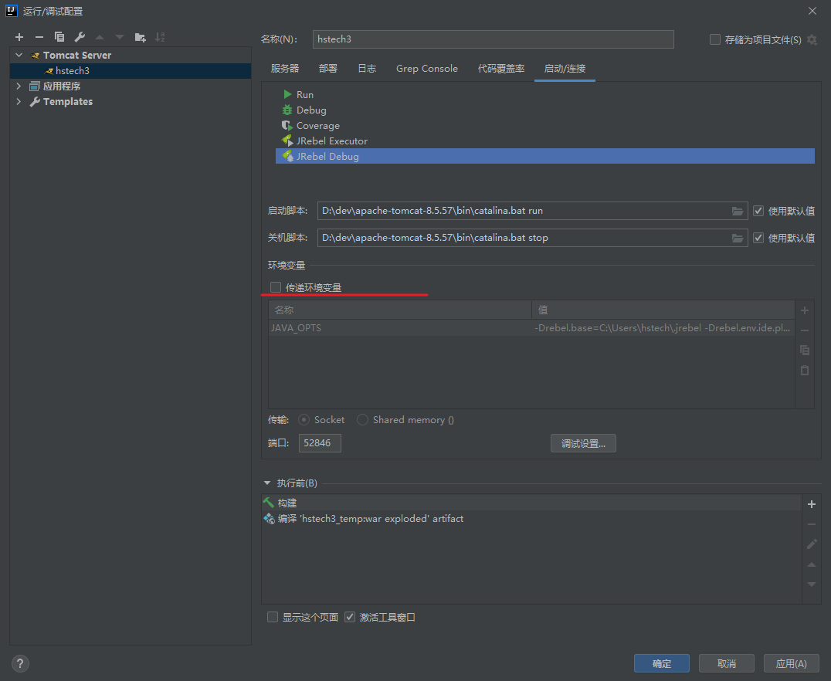Click the 启动脚本 path field
Viewport: 831px width, 681px height.
click(x=524, y=210)
